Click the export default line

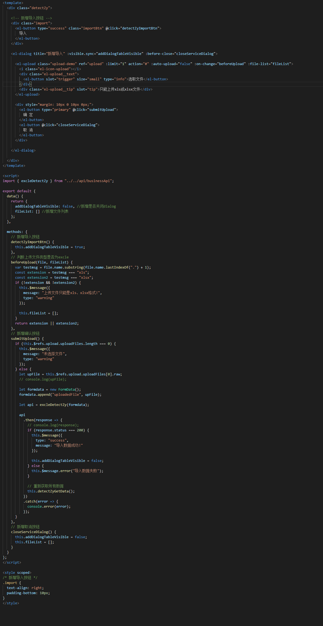click(x=19, y=191)
